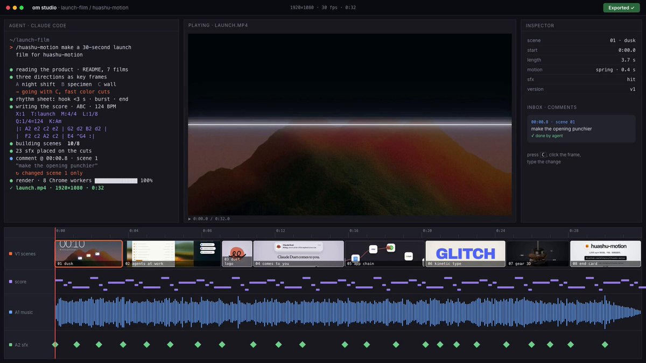Click the green A2 sfx track square
The height and width of the screenshot is (363, 646).
(x=10, y=345)
